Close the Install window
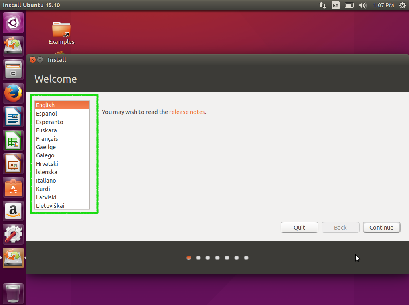Image resolution: width=409 pixels, height=305 pixels. (x=32, y=60)
